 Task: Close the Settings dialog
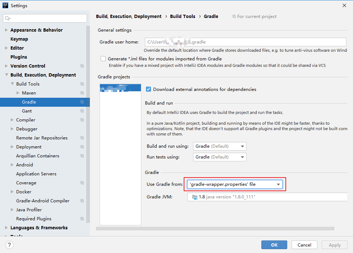click(x=344, y=5)
